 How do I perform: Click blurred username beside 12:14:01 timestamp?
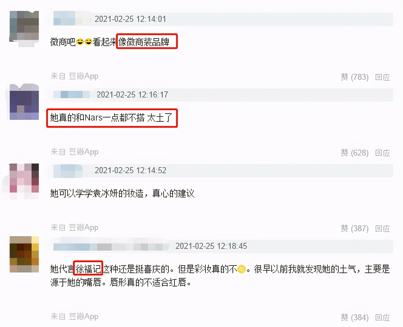[72, 18]
